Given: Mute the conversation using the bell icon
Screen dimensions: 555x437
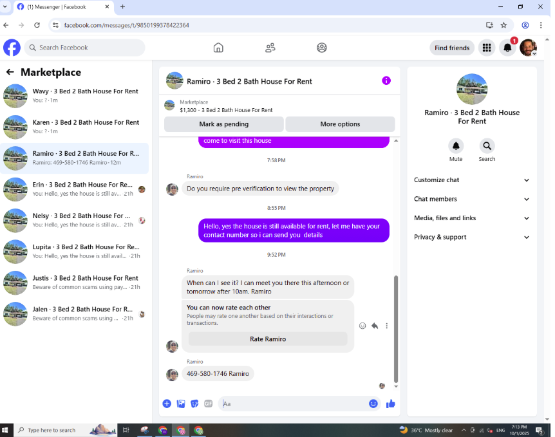Looking at the screenshot, I should click(456, 146).
